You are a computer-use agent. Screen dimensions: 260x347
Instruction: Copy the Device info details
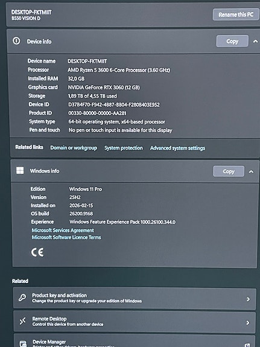click(232, 41)
